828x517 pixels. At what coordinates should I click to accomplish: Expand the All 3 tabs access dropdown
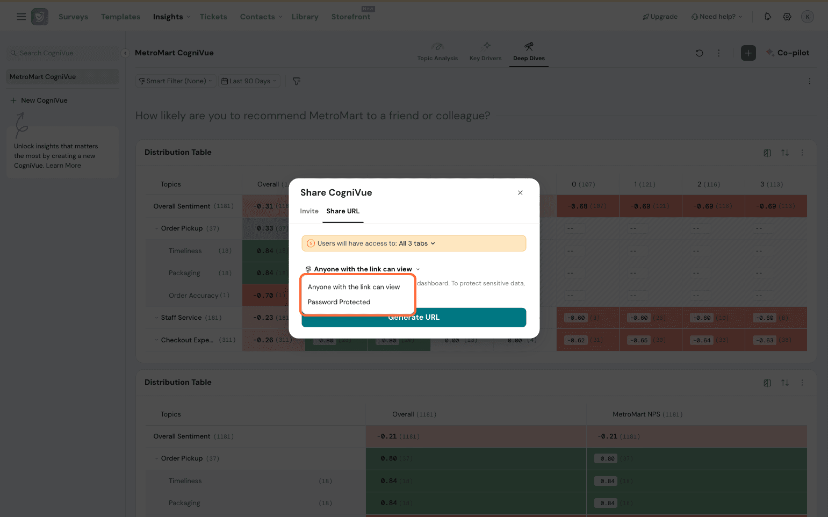click(x=417, y=243)
